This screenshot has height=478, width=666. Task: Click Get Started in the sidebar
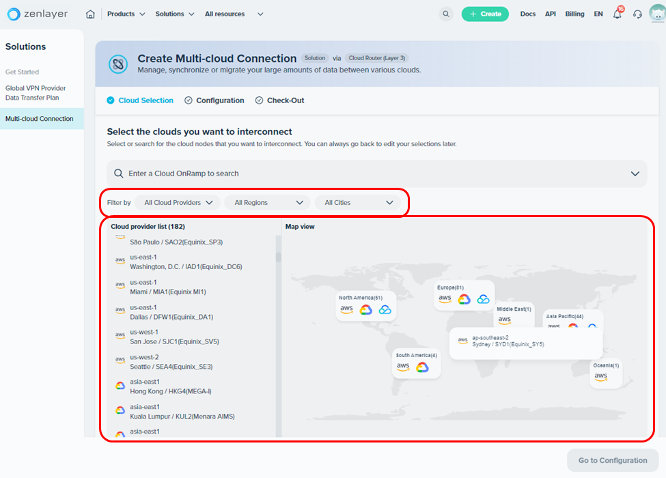[22, 72]
